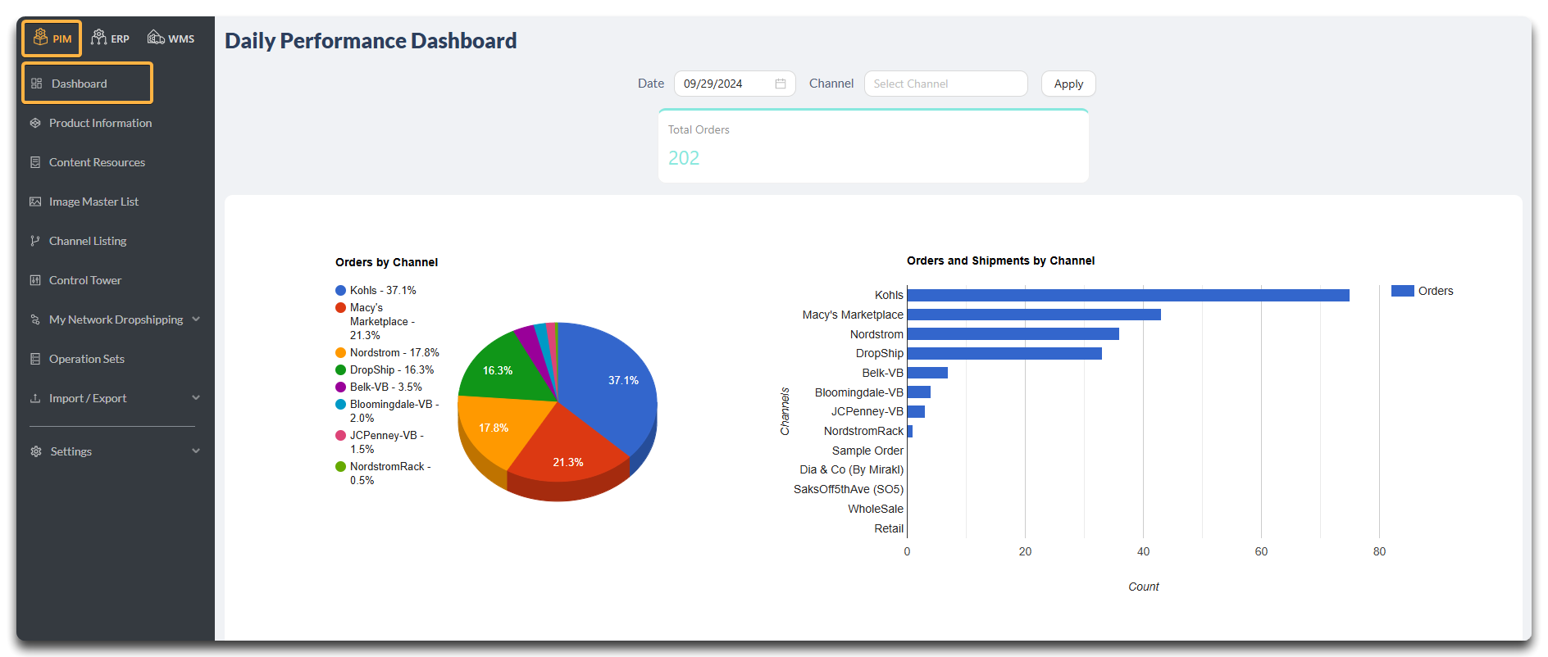This screenshot has height=657, width=1548.
Task: Click the Total Orders value 202
Action: point(684,158)
